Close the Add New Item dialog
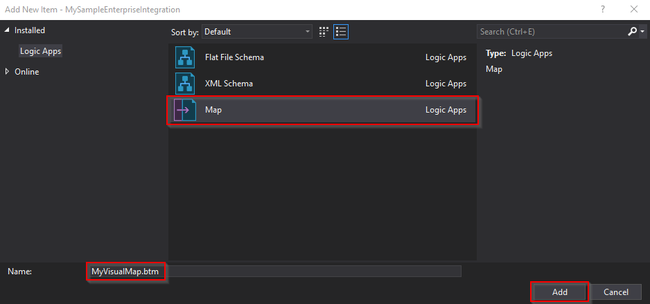The image size is (650, 304). (633, 10)
